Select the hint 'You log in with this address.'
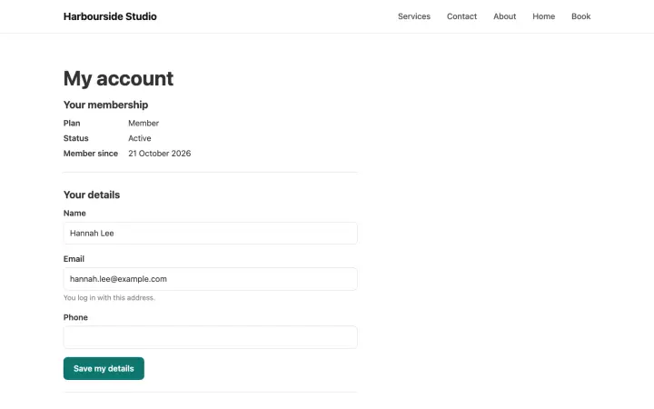The image size is (654, 409). 109,297
